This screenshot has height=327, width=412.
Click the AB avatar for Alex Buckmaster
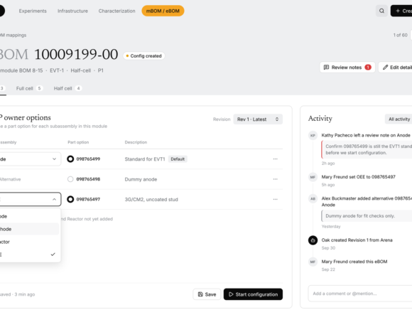[x=313, y=199]
